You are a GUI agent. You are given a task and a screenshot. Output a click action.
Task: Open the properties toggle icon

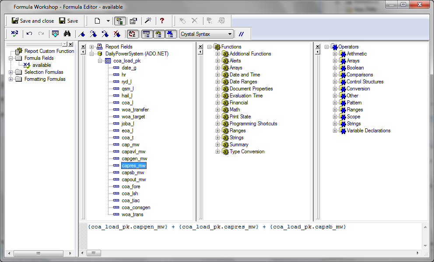[133, 21]
